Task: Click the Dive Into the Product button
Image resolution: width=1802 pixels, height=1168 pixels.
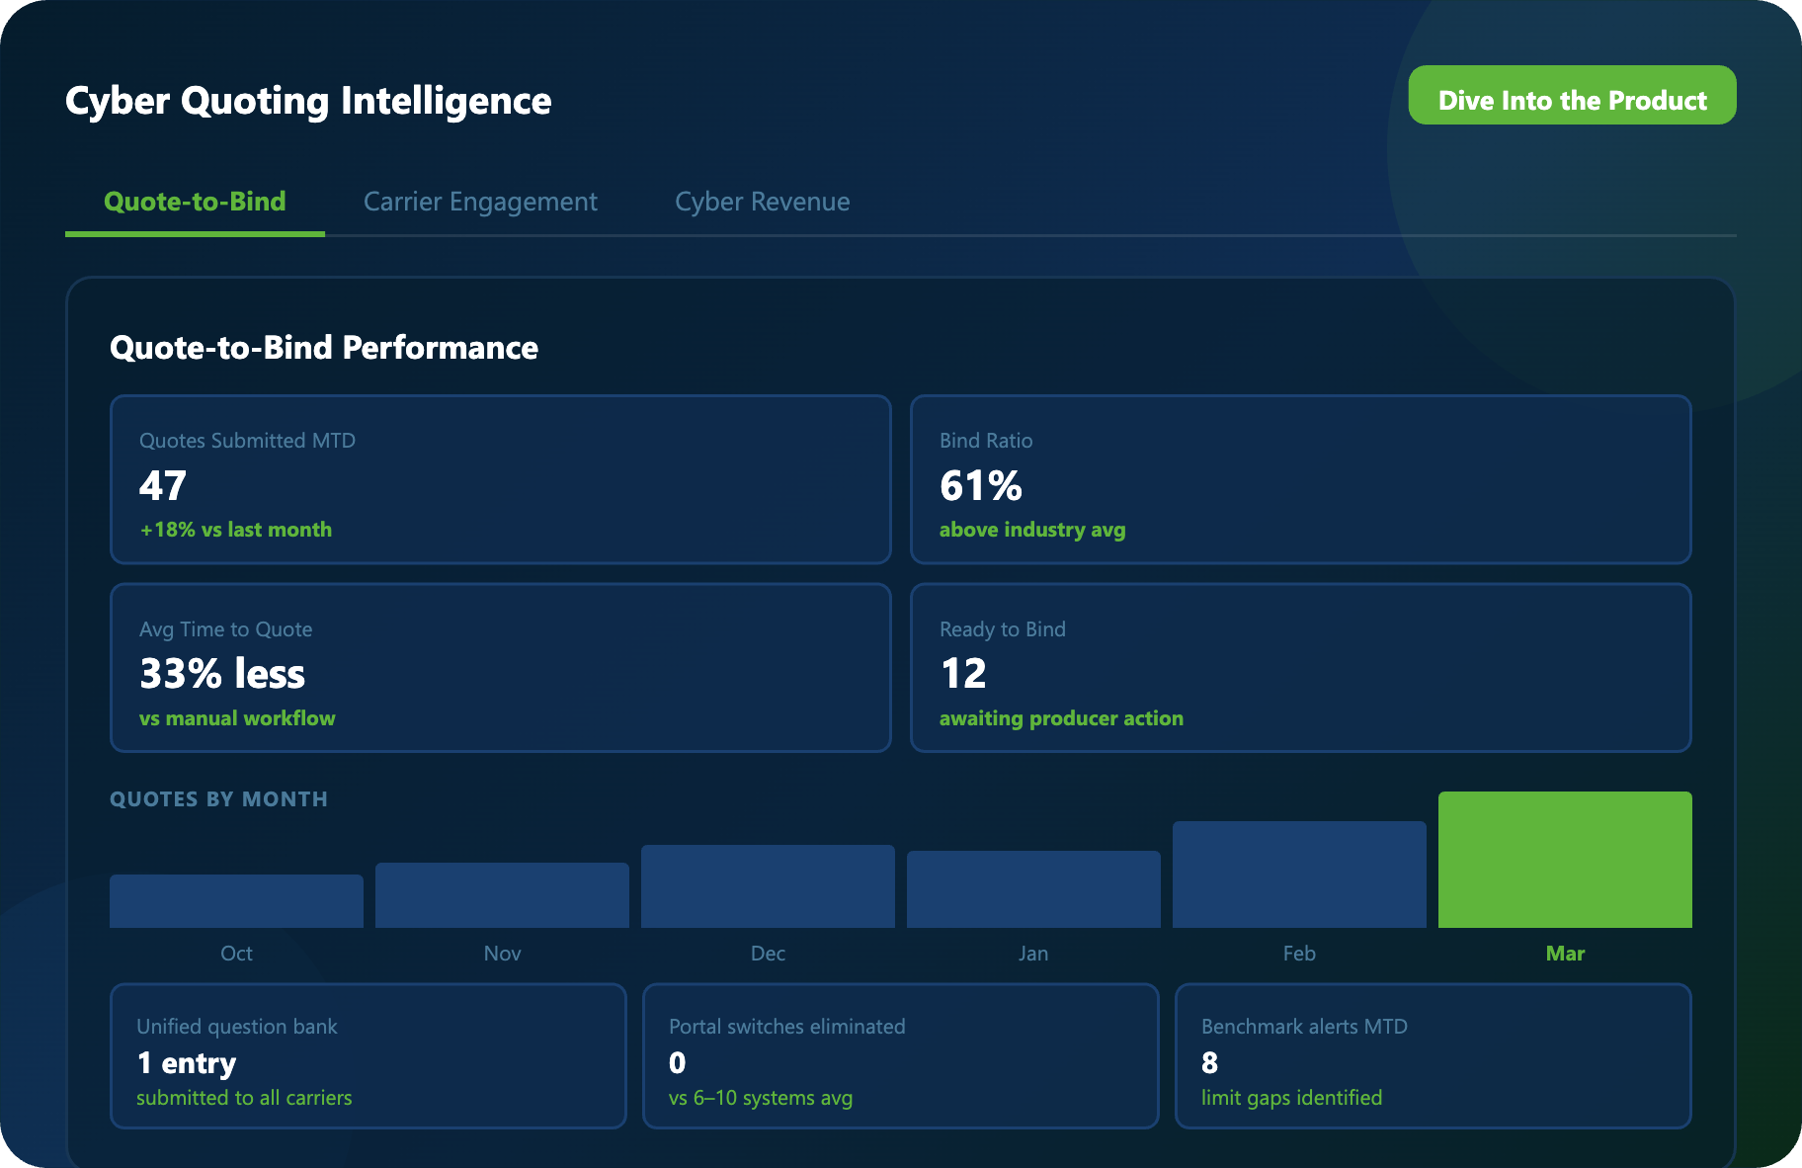Action: click(x=1571, y=96)
